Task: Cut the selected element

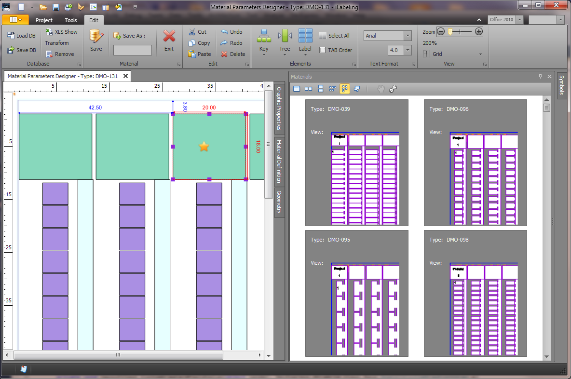Action: pos(197,32)
